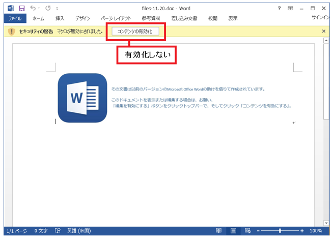Click the Word application icon in the title bar
334x239 pixels.
tap(11, 8)
